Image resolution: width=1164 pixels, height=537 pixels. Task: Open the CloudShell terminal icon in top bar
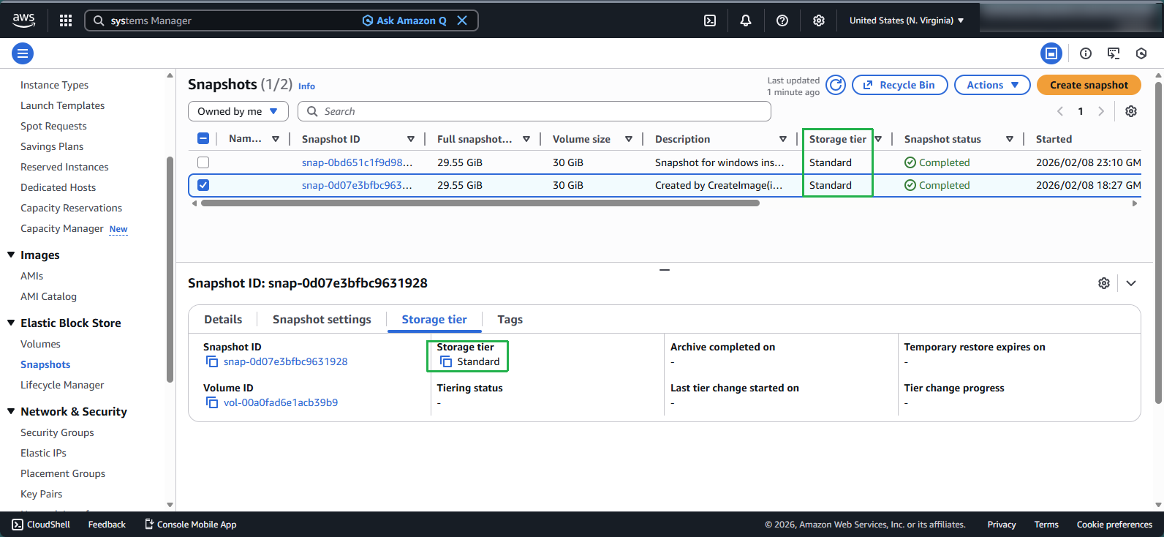click(710, 20)
